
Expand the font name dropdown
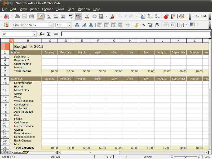[51, 25]
